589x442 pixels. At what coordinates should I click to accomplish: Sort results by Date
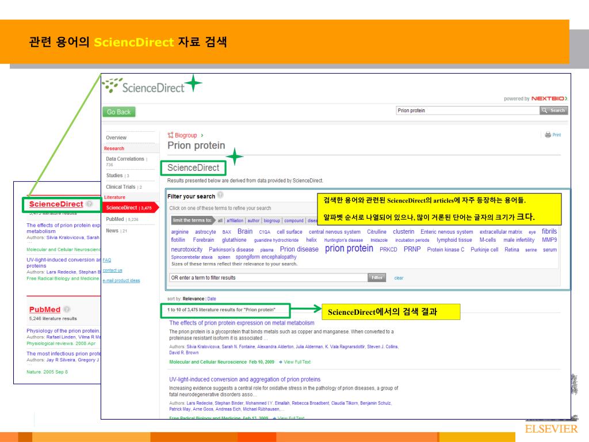point(212,299)
